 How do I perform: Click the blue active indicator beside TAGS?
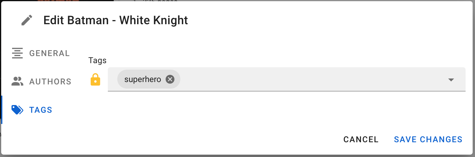2,110
